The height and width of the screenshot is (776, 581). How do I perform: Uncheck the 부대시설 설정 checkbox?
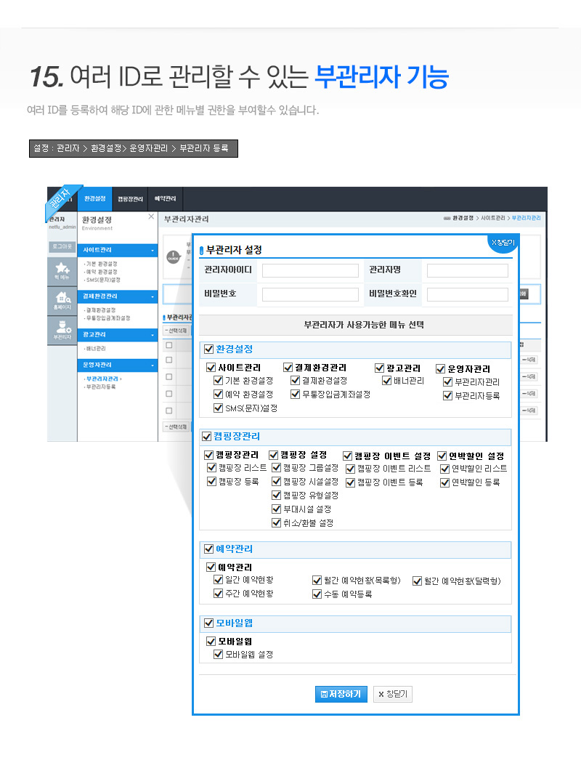click(277, 509)
